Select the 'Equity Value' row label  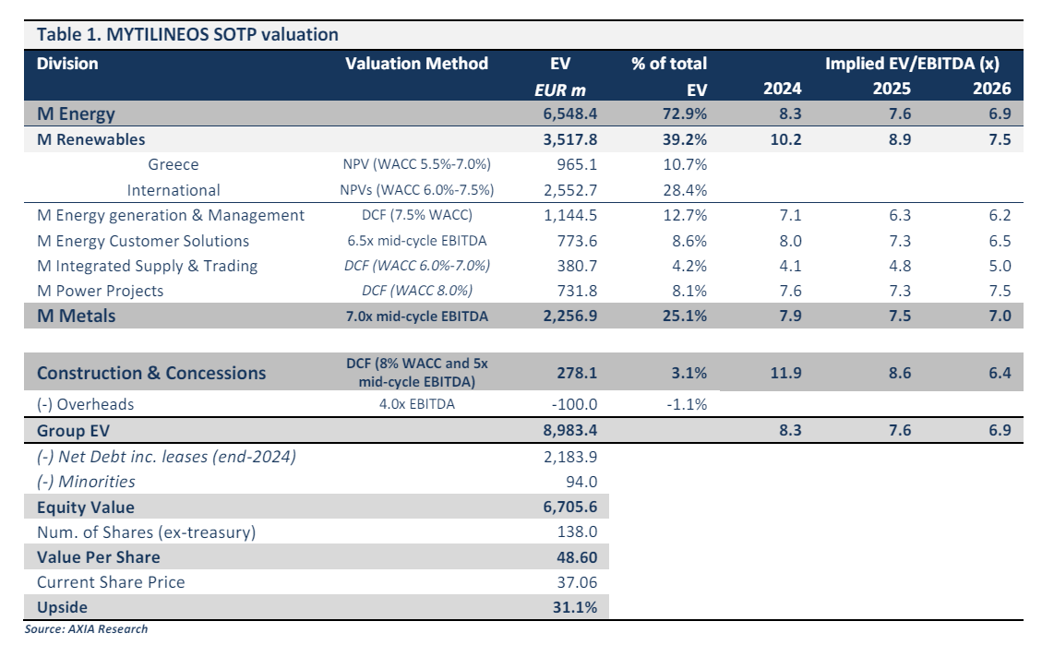[85, 508]
